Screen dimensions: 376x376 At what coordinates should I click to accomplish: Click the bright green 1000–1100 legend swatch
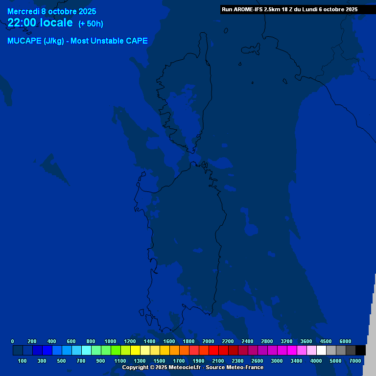click(116, 350)
